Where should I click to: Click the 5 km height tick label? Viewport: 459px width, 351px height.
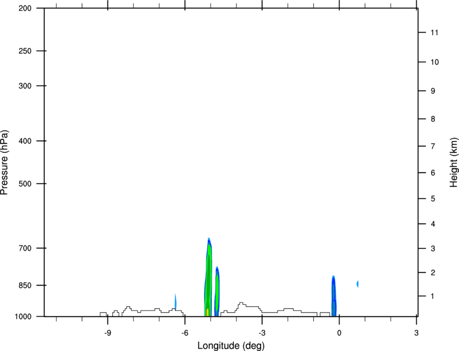point(433,199)
